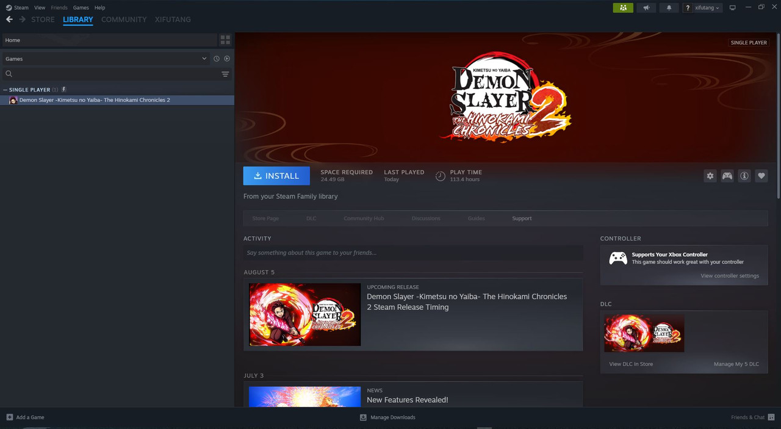Add game to favorites heart icon
Viewport: 781px width, 429px height.
[761, 176]
